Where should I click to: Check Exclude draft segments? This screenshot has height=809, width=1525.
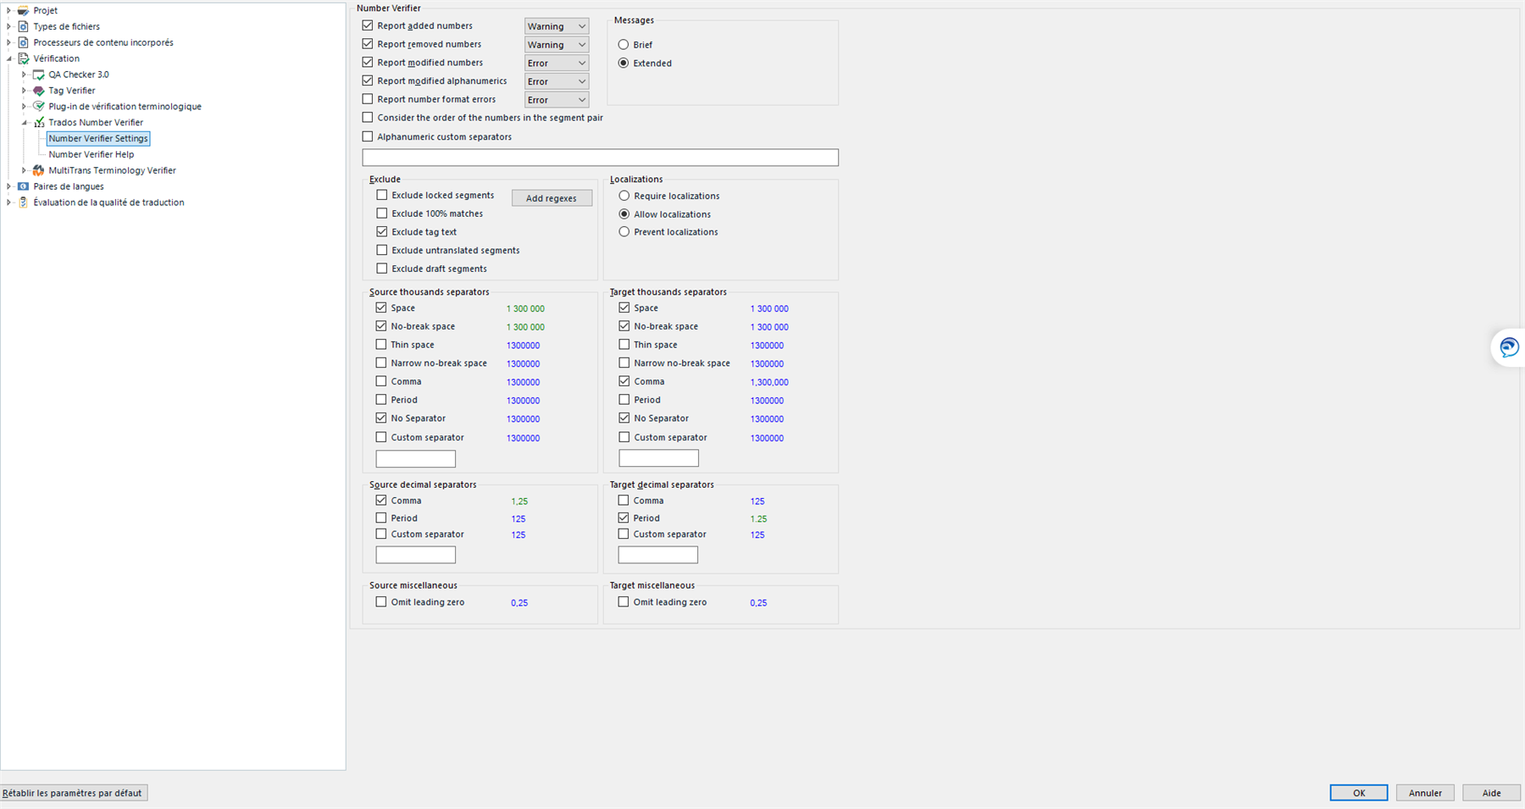click(x=382, y=269)
